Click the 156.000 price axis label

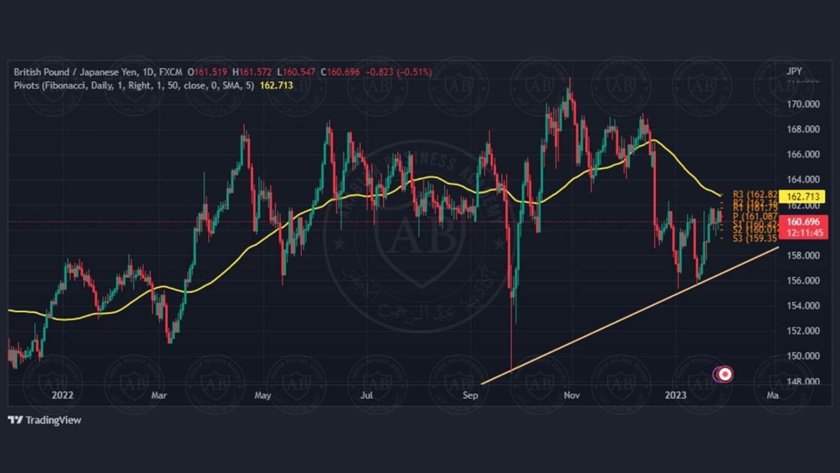click(803, 281)
